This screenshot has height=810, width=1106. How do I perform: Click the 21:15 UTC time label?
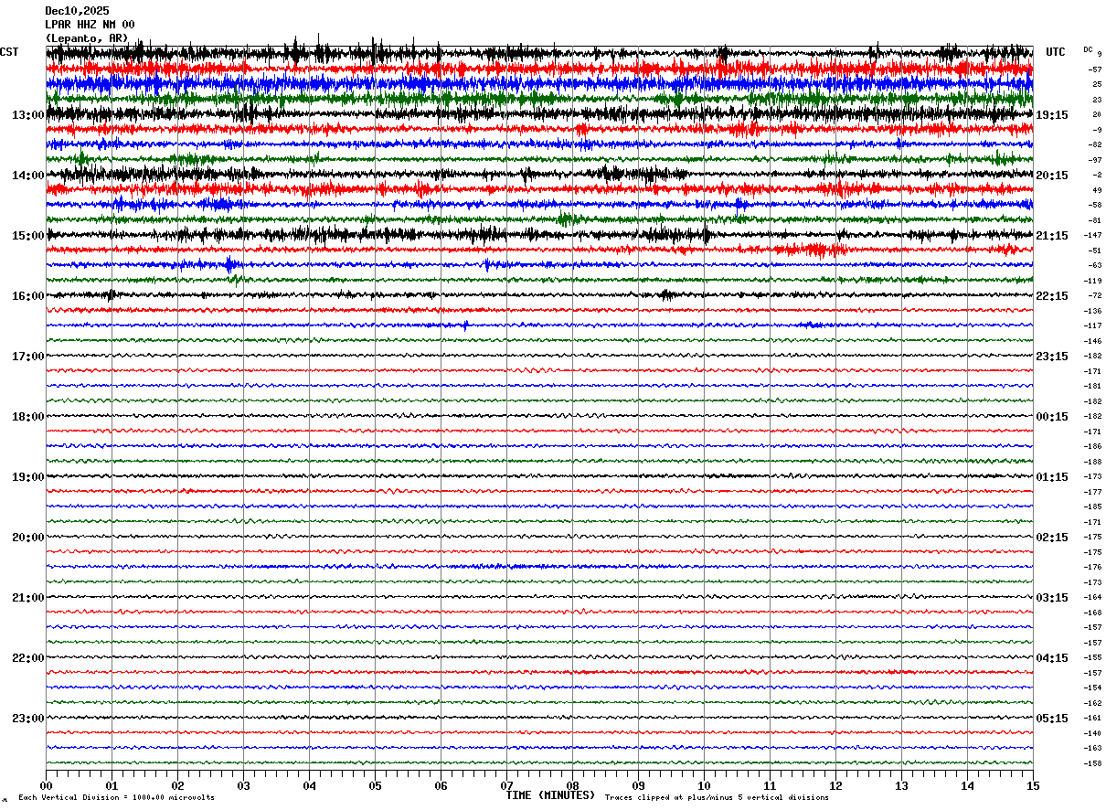1052,236
